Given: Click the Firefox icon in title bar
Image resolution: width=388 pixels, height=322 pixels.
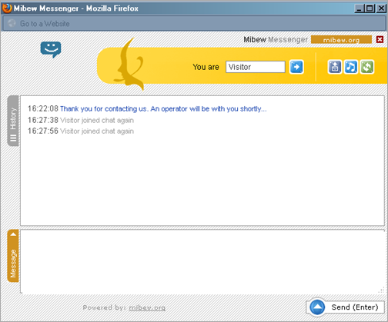Looking at the screenshot, I should (x=7, y=8).
